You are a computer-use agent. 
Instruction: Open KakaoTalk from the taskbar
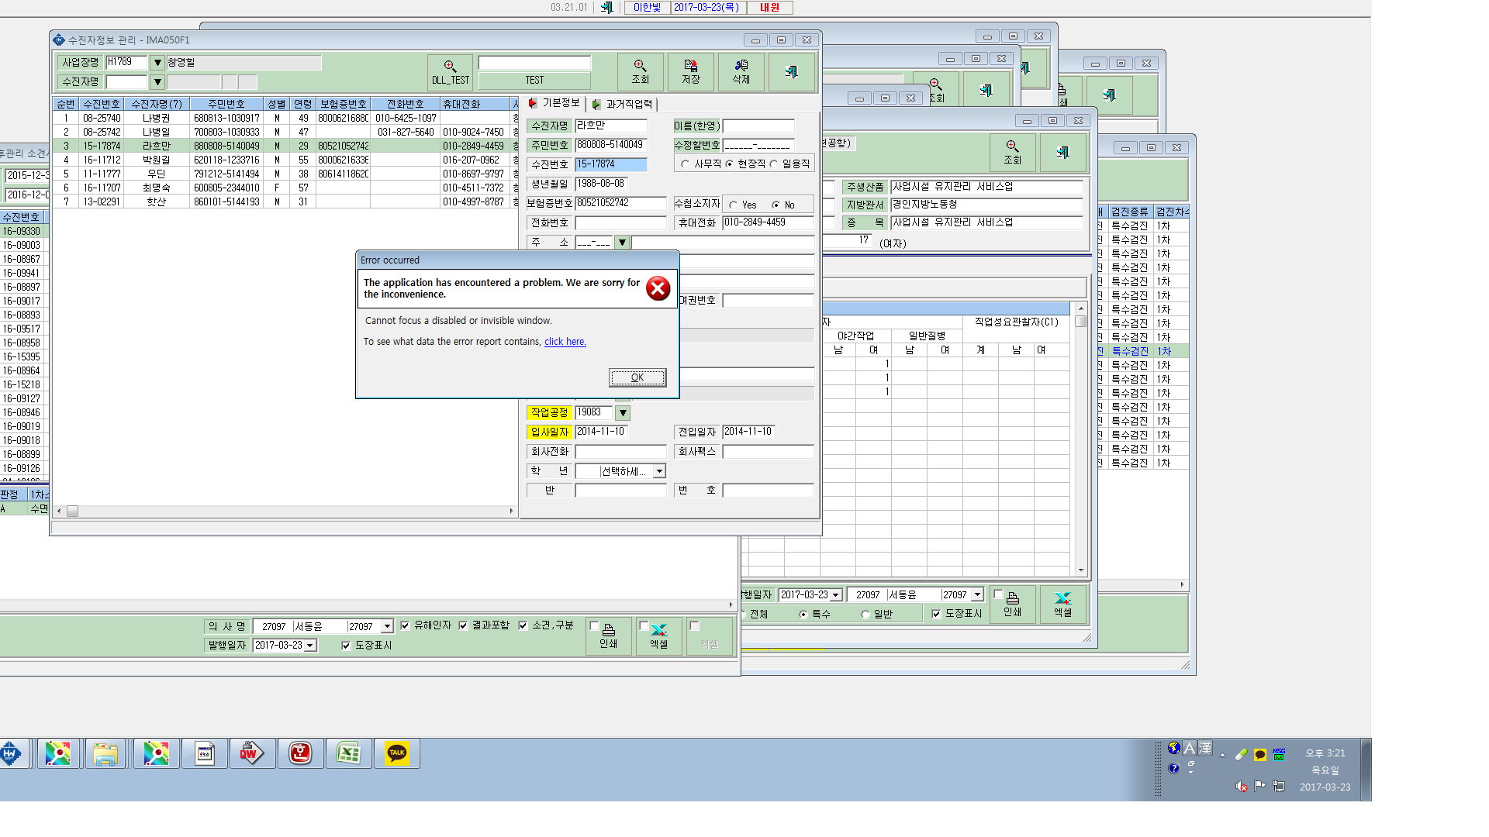[x=397, y=753]
